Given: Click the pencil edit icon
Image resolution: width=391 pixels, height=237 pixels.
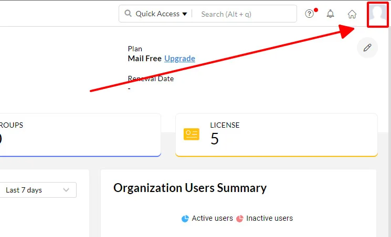Looking at the screenshot, I should (x=367, y=48).
